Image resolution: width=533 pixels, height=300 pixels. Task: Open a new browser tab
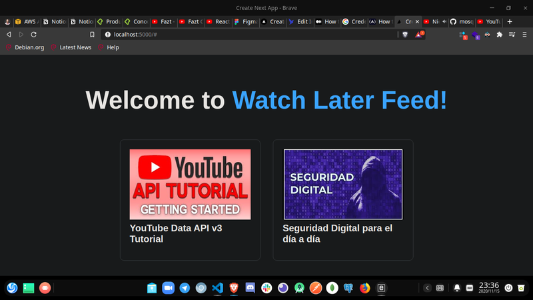point(510,21)
